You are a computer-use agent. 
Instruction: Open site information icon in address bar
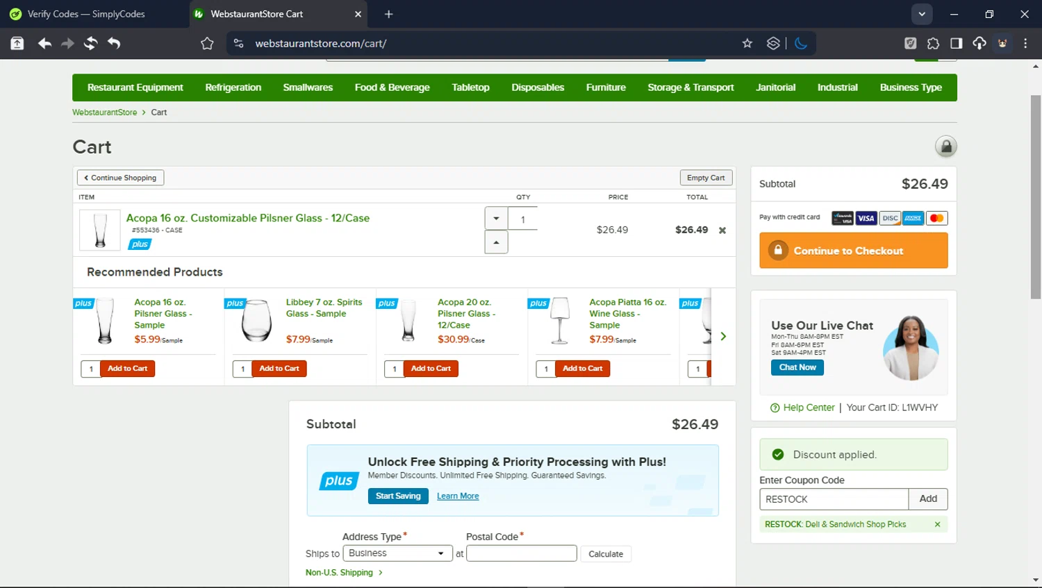[x=238, y=43]
